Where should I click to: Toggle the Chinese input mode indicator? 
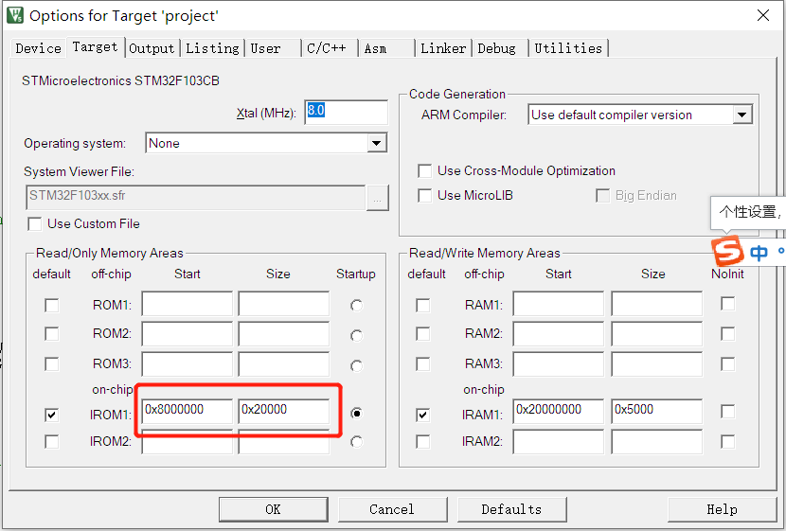(759, 253)
